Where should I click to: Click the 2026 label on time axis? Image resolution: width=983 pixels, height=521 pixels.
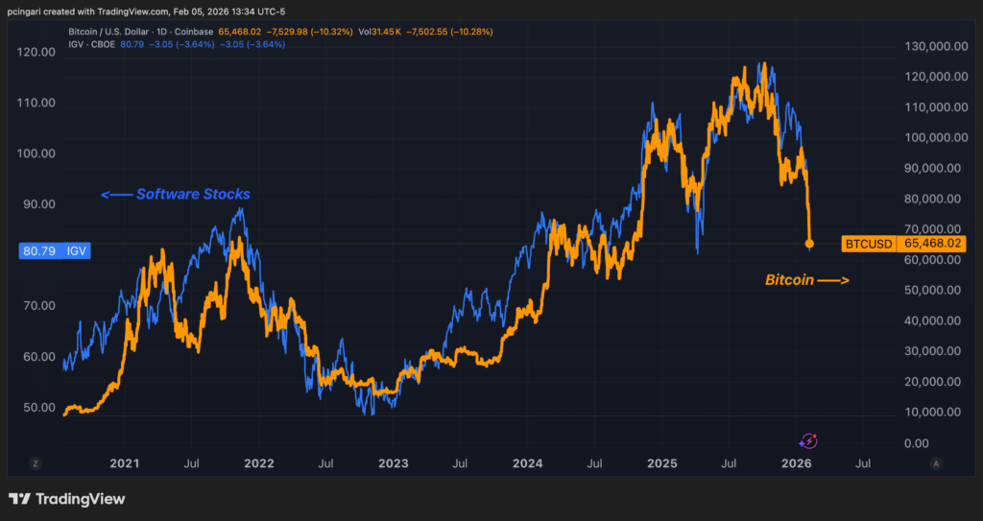tap(796, 463)
